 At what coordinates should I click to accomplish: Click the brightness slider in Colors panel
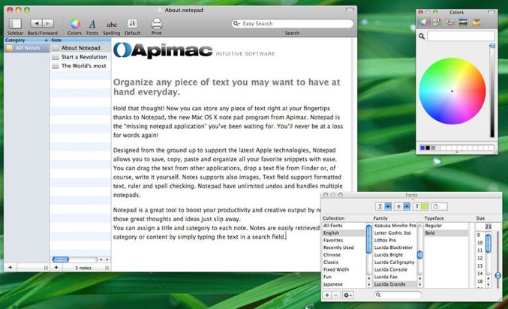click(492, 91)
